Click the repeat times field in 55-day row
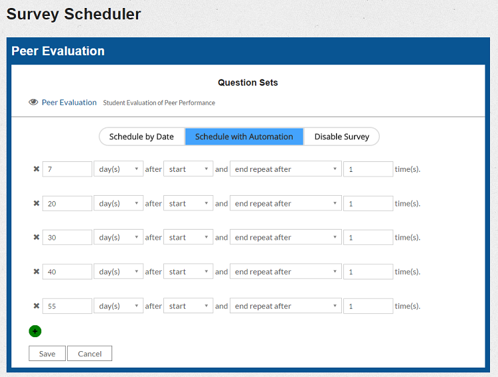498x377 pixels. tap(368, 306)
